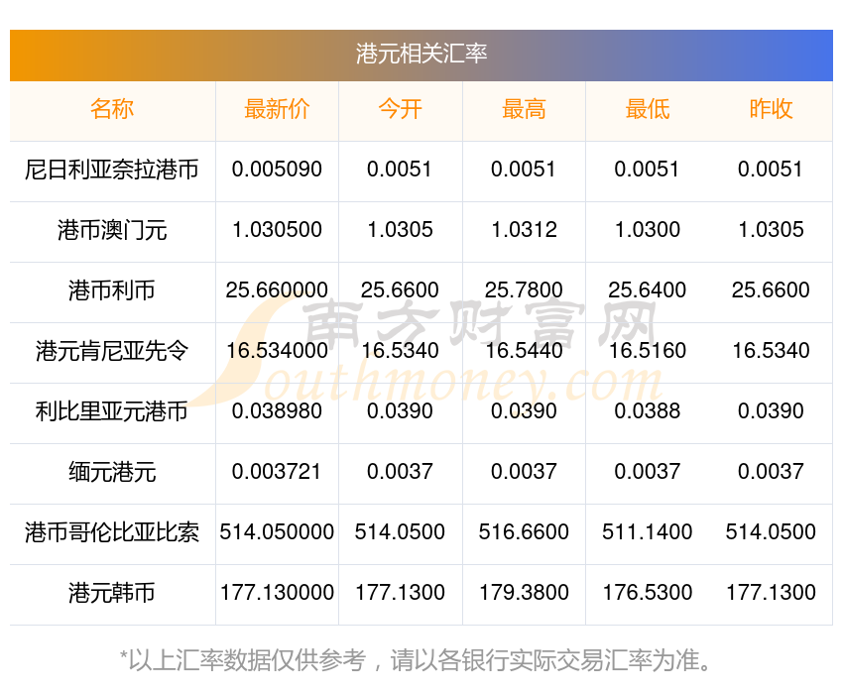Click the 港元相关汇率 table title banner

point(421,56)
